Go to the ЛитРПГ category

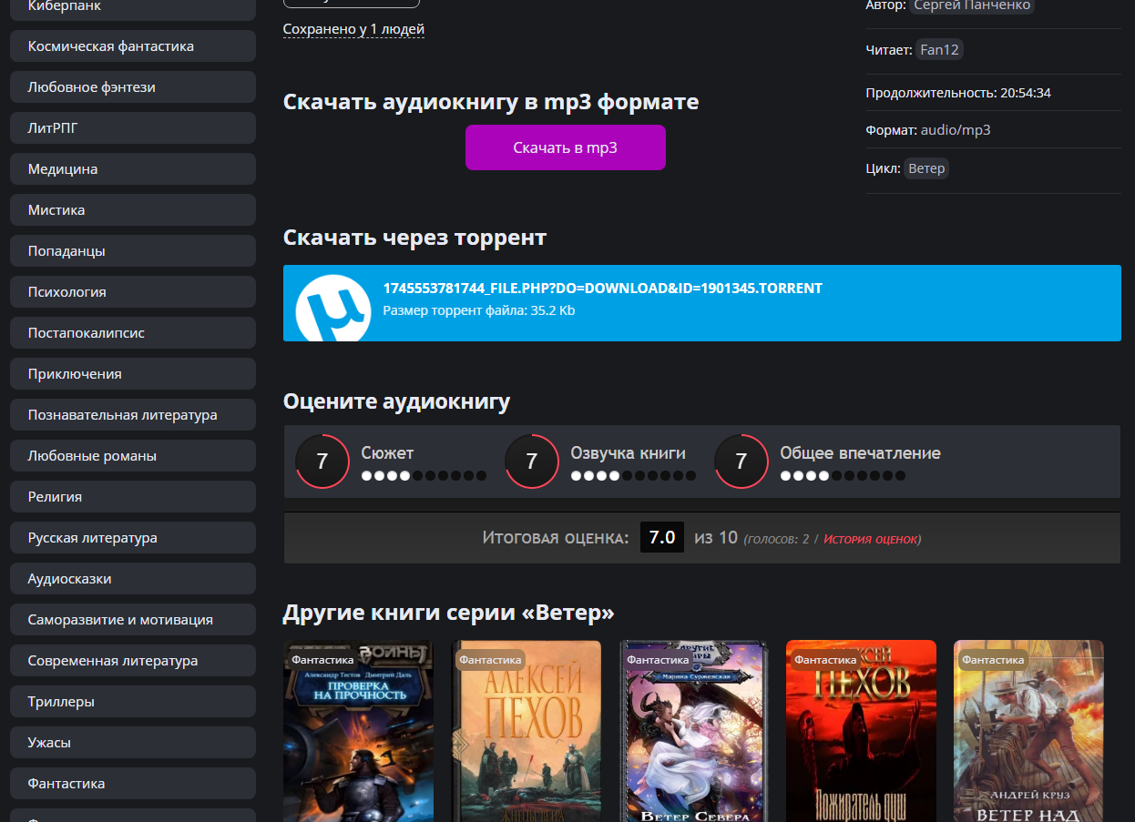(x=133, y=128)
